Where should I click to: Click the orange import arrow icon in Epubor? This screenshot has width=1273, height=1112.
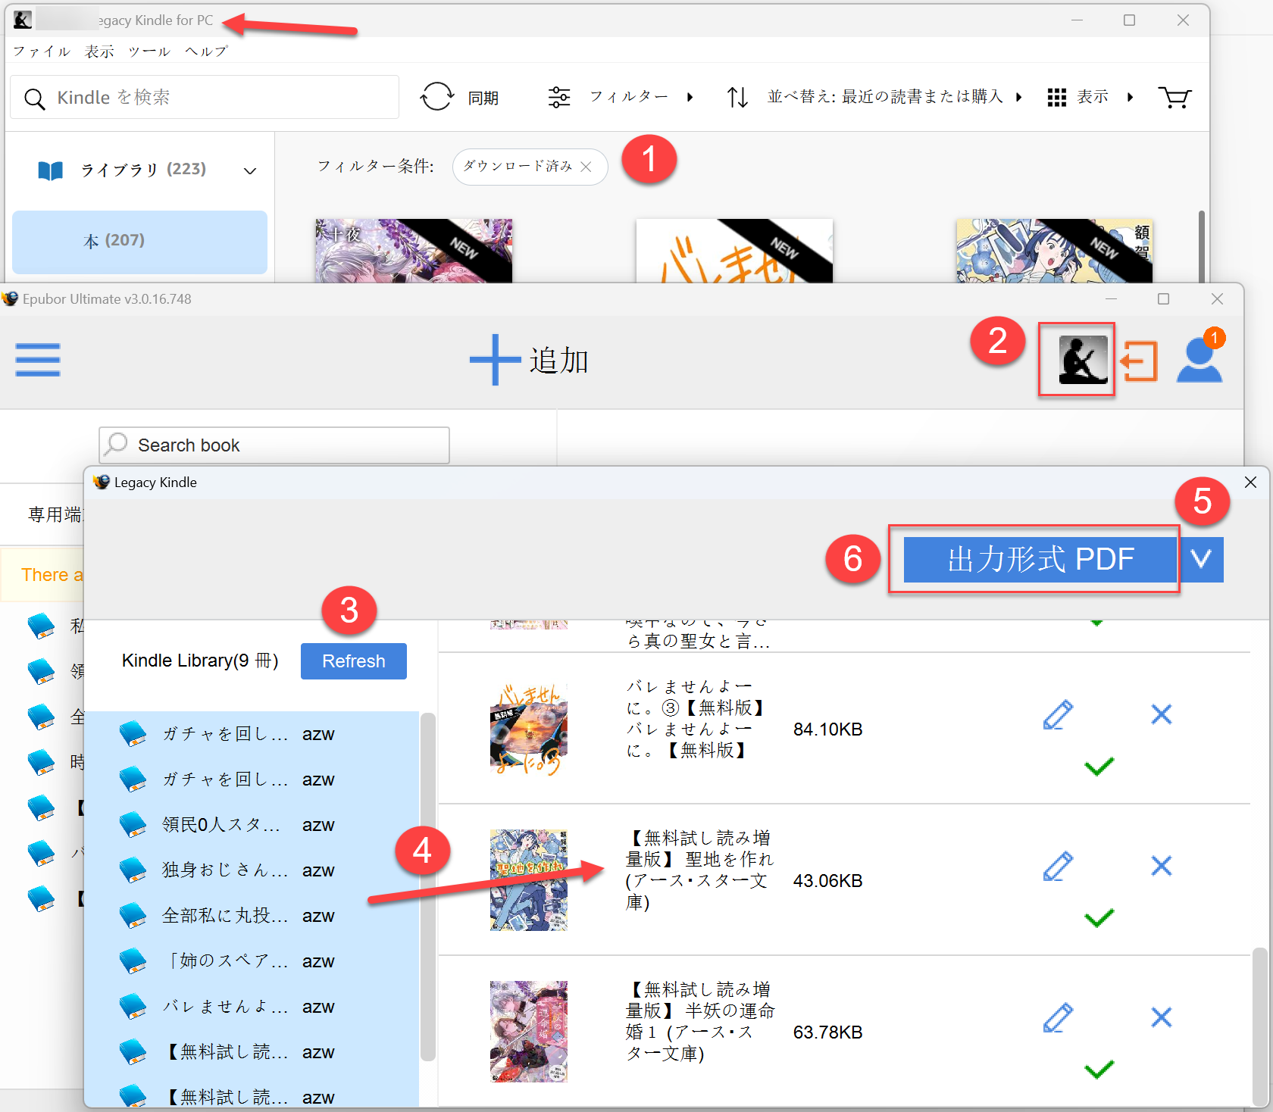click(x=1139, y=361)
